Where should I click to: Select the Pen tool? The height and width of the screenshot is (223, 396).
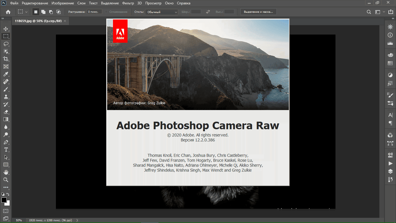tap(6, 142)
